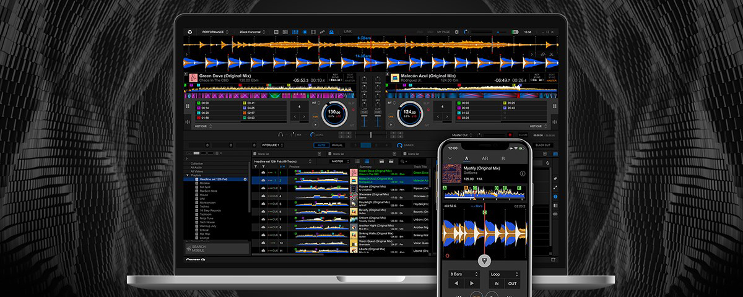This screenshot has height=297, width=743.
Task: Click the cloud icon on track row 3
Action: (x=263, y=187)
